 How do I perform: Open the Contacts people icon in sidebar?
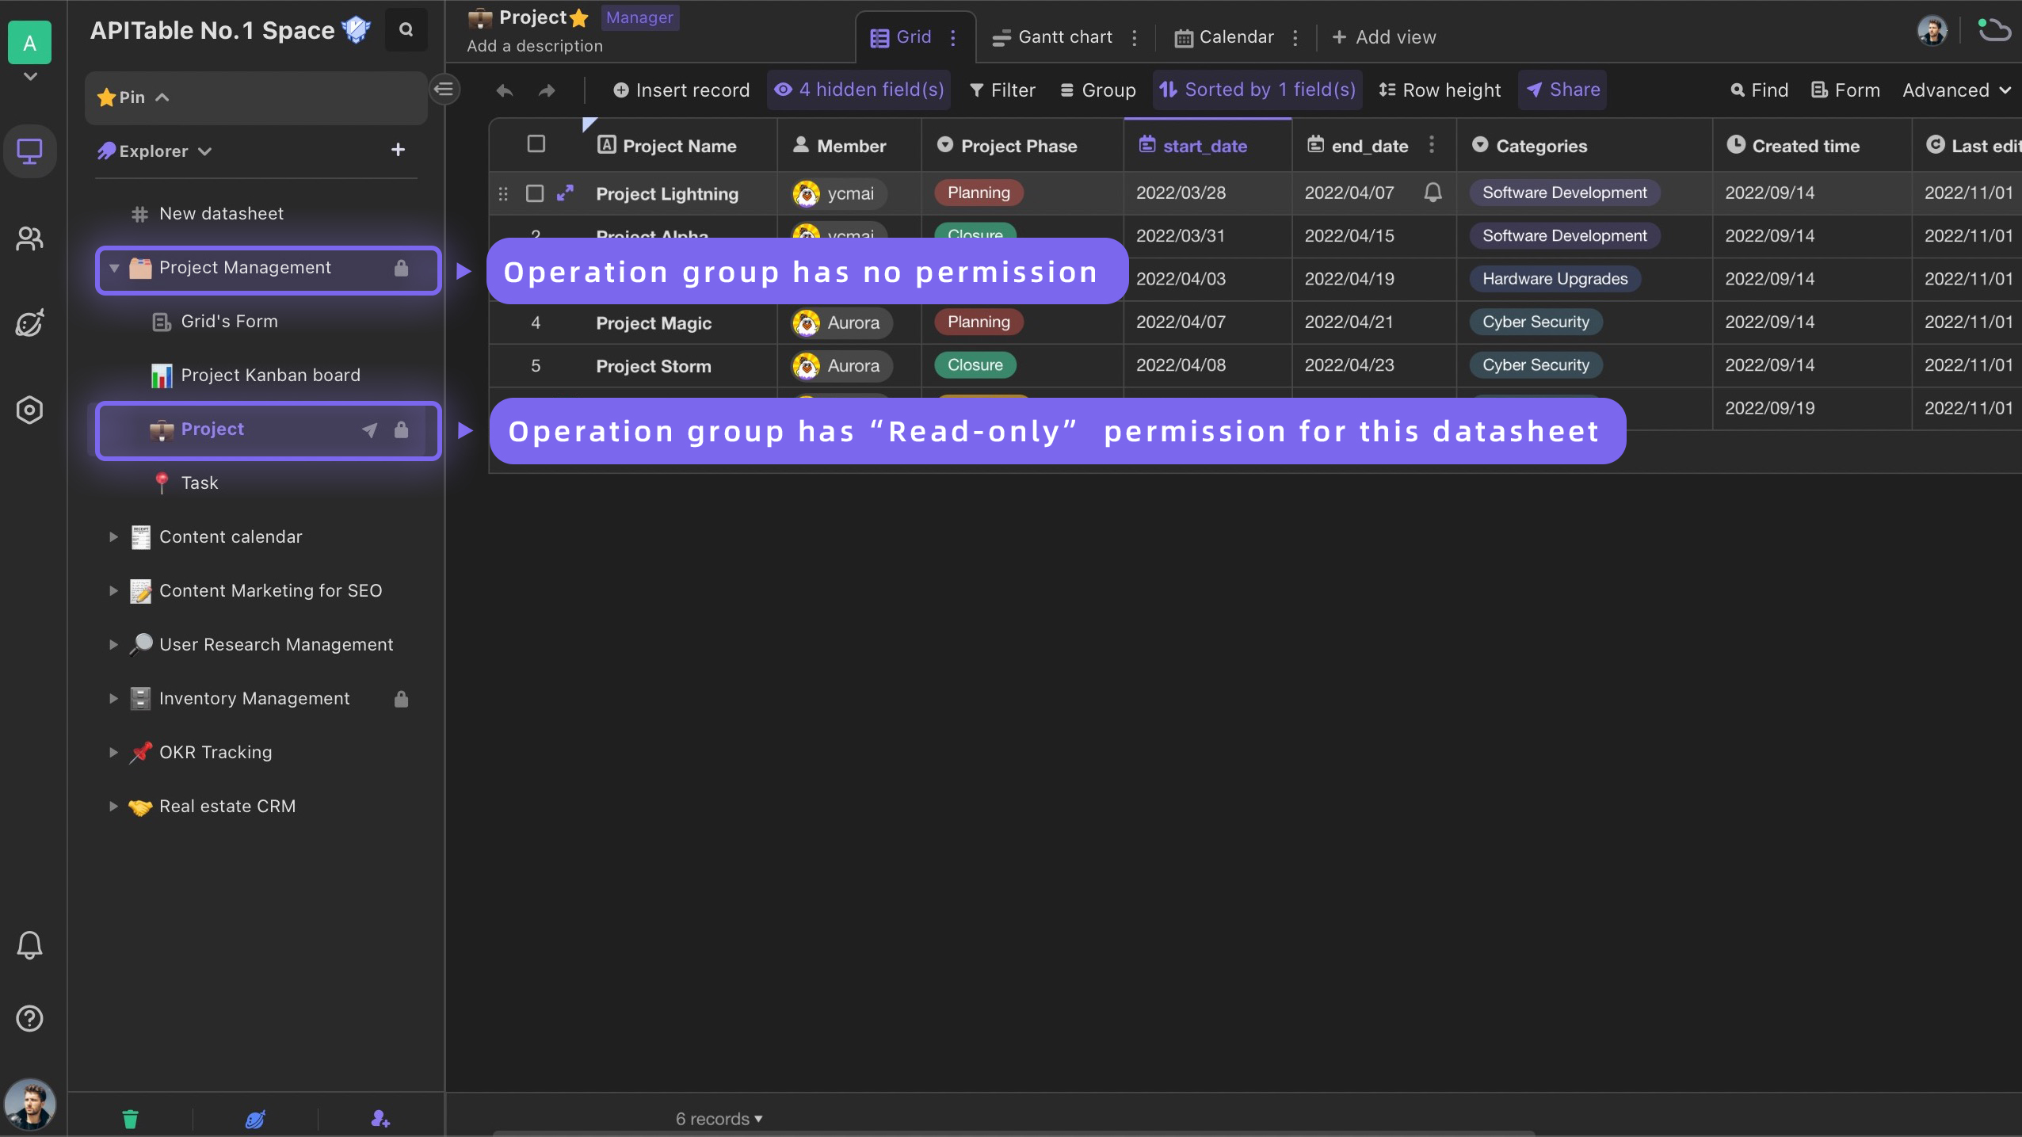pos(29,238)
